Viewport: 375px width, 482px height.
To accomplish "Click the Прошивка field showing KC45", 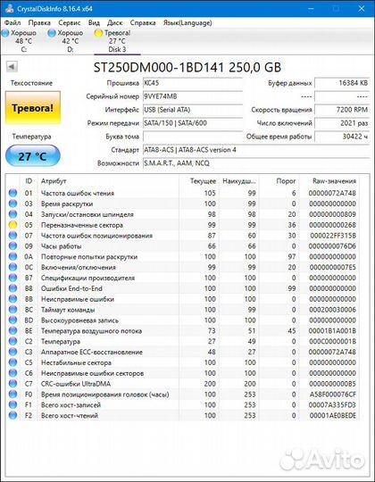I will coord(193,83).
